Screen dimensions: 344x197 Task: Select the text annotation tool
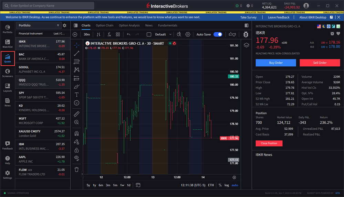(76, 95)
